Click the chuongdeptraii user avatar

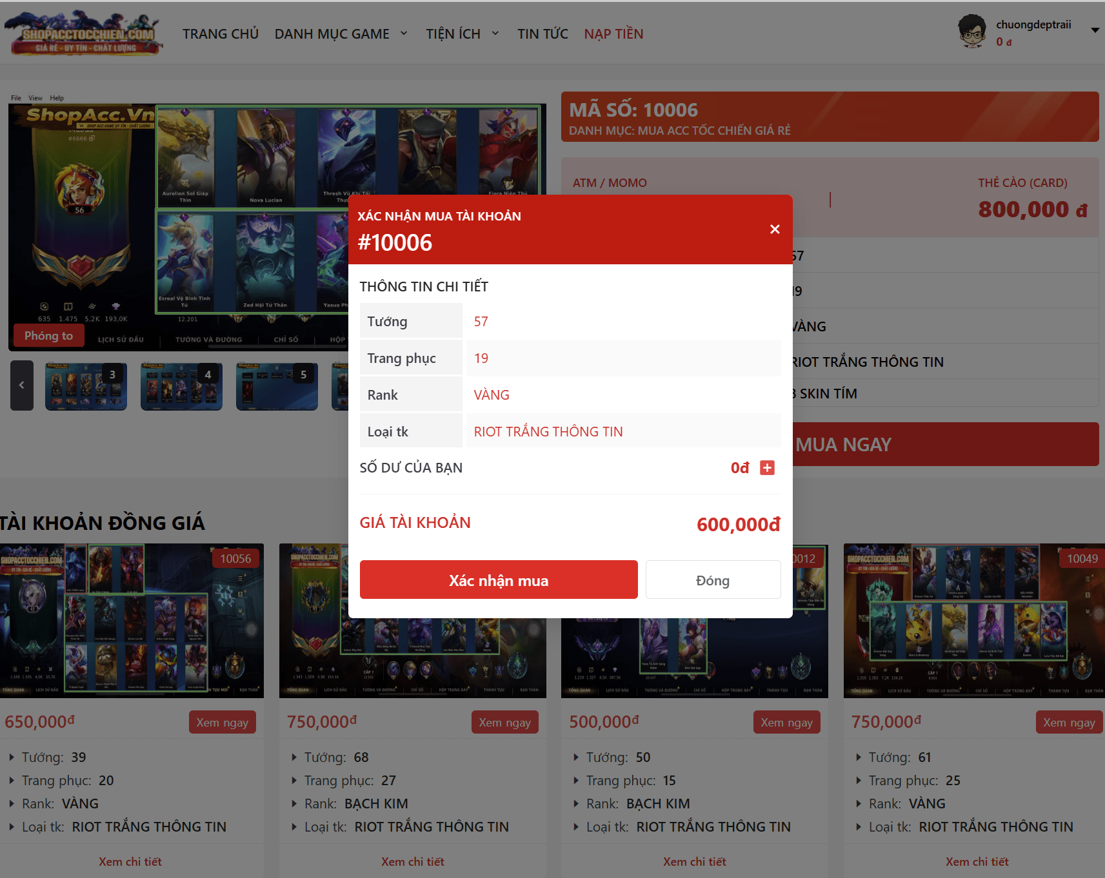coord(972,32)
